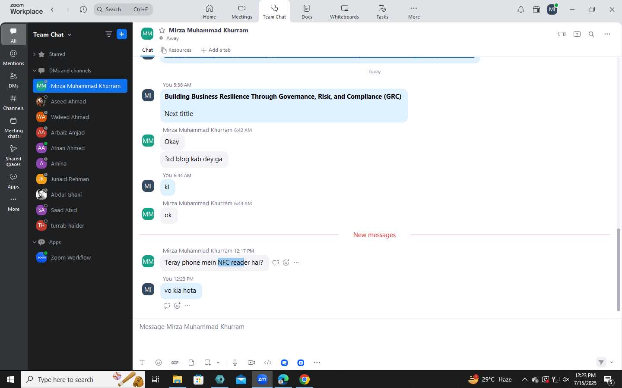622x388 pixels.
Task: Open the GIF picker
Action: coord(175,363)
